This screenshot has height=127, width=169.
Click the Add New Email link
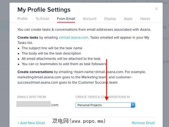(x=31, y=123)
